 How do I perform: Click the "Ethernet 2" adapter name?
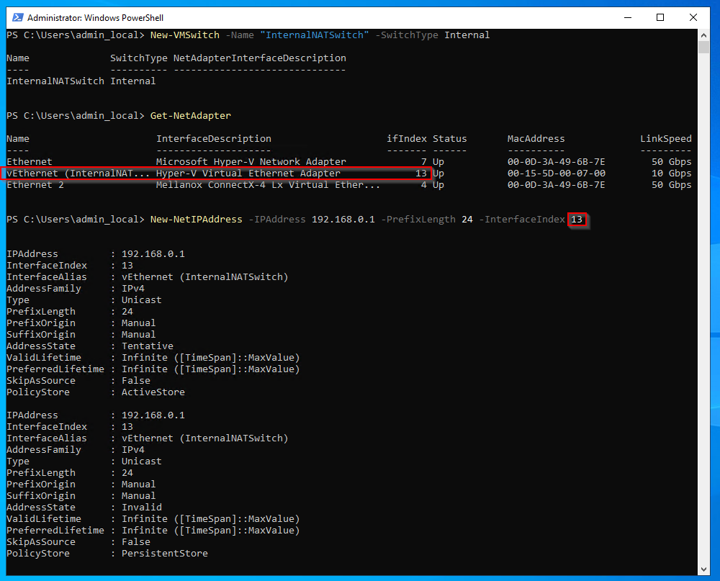tap(35, 184)
